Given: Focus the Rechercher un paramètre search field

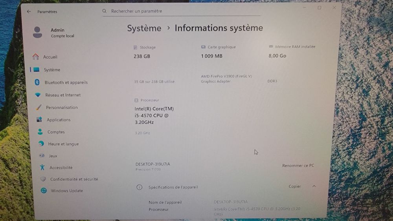Looking at the screenshot, I should tap(181, 11).
